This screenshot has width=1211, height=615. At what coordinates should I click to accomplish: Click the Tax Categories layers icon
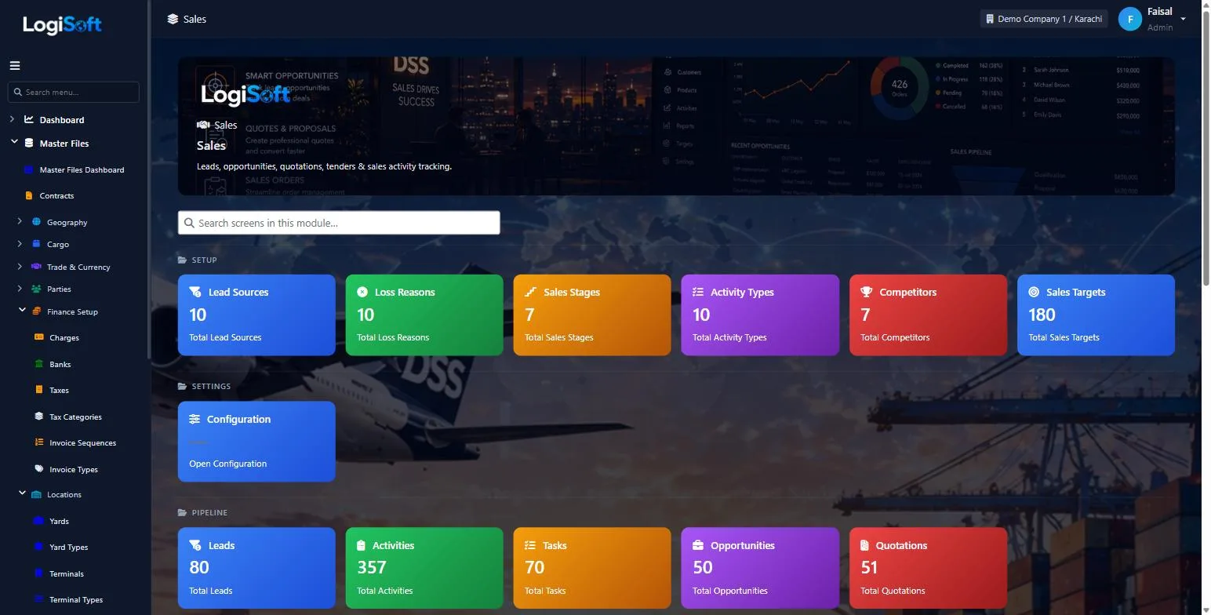coord(39,417)
